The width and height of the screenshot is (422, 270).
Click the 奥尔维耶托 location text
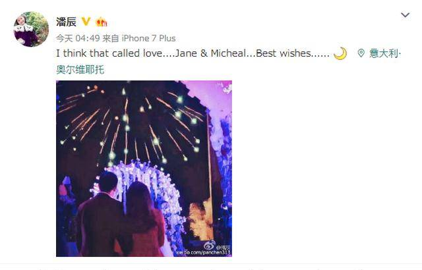pyautogui.click(x=80, y=70)
